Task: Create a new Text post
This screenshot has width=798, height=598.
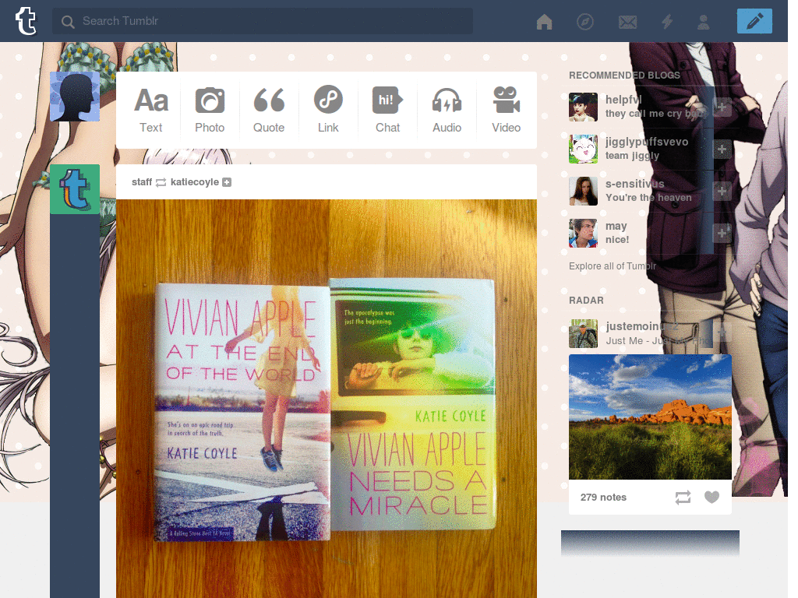Action: click(x=150, y=110)
